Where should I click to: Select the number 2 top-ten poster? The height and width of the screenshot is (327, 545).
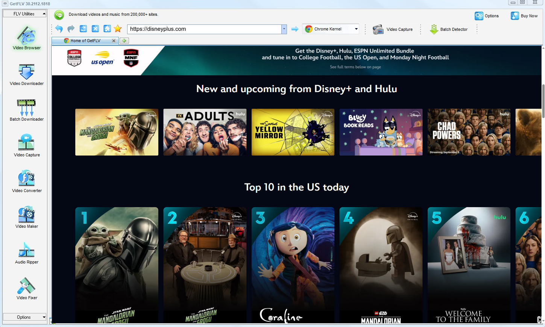tap(205, 265)
